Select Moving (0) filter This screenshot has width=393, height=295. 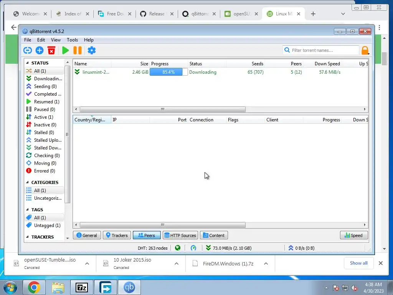(45, 163)
